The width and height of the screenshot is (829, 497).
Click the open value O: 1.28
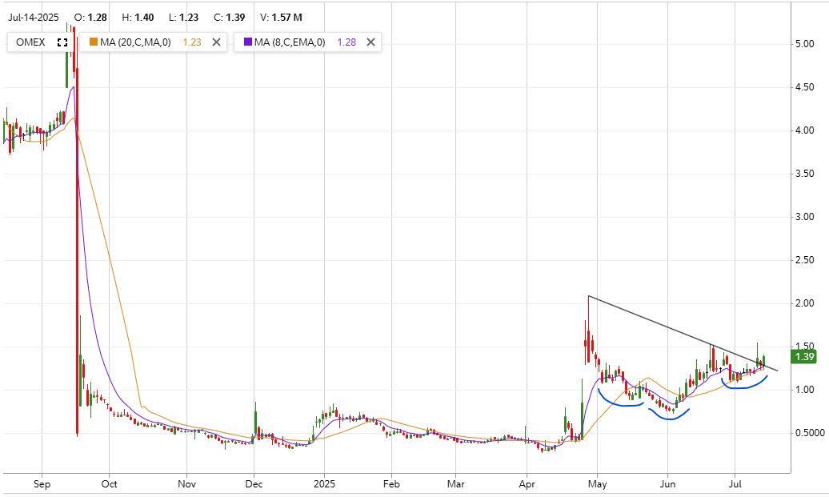[90, 18]
